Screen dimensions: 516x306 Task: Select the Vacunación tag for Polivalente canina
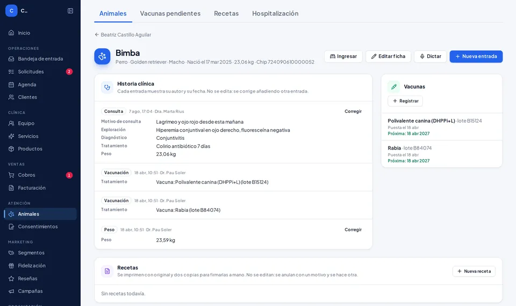tap(116, 173)
